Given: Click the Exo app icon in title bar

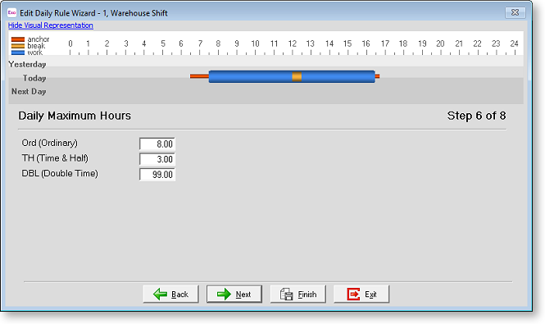Looking at the screenshot, I should [x=11, y=12].
